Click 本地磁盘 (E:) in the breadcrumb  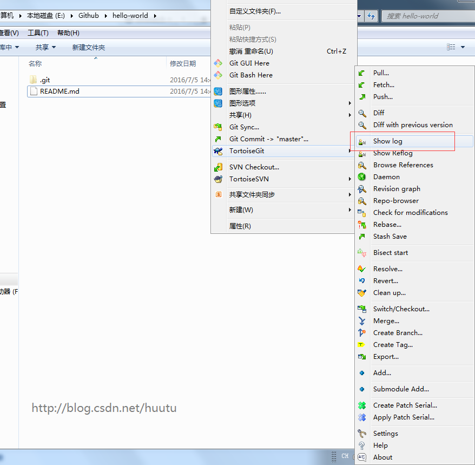tap(46, 16)
